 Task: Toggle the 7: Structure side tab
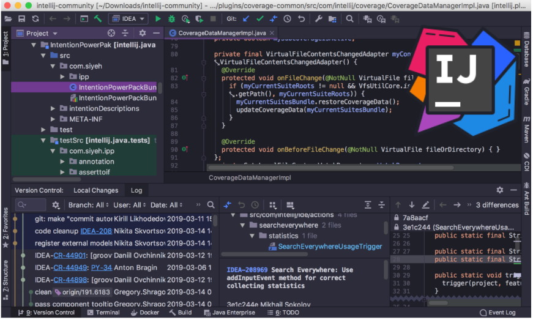(6, 280)
